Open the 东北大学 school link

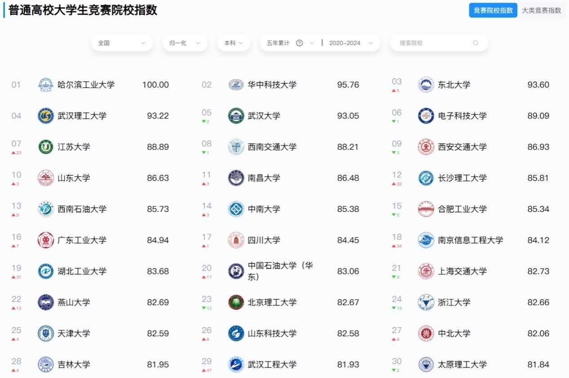[454, 85]
